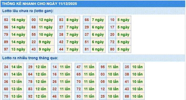Click the '11 ngày' cell
186x100 pixels.
tap(46, 27)
